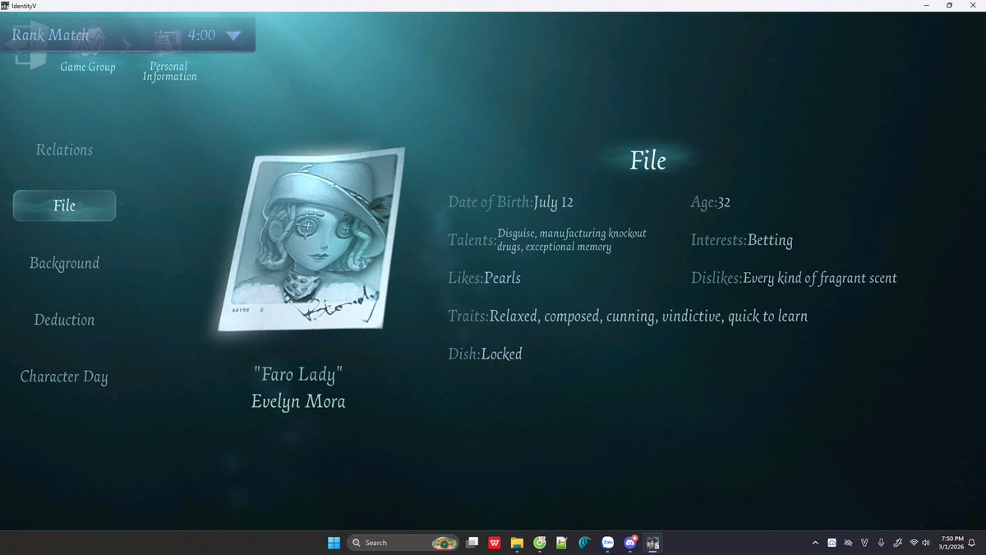The image size is (986, 555).
Task: Open the green notepad app on taskbar
Action: [562, 543]
